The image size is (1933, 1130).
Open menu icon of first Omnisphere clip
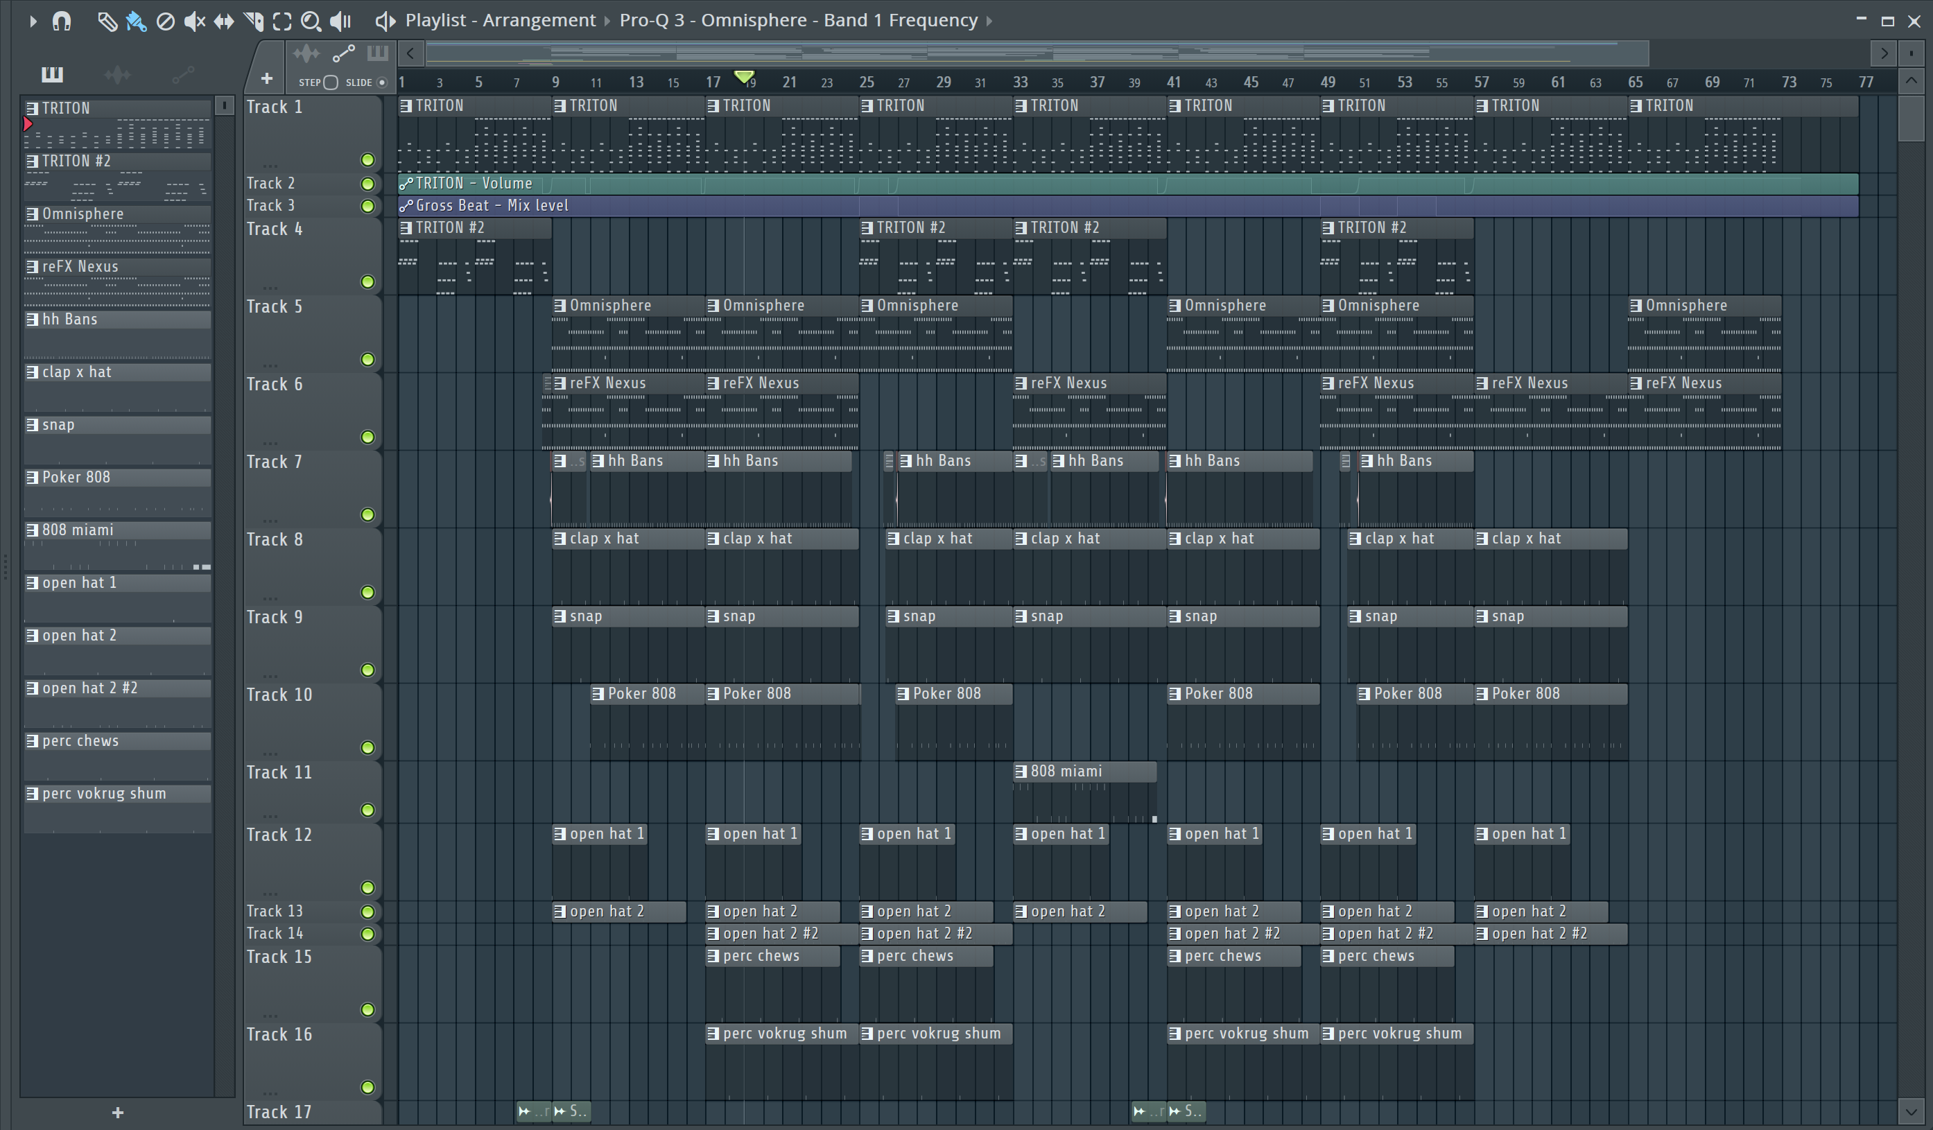[x=560, y=305]
